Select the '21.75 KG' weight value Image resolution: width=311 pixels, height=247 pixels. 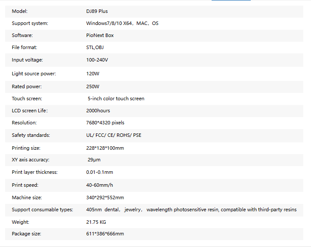pyautogui.click(x=96, y=222)
